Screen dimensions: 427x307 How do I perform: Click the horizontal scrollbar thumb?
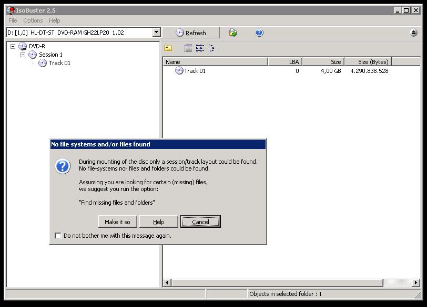(277, 282)
